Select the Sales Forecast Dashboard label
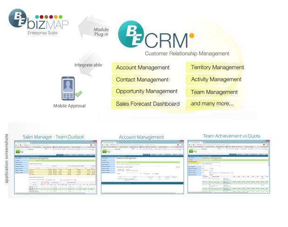This screenshot has width=288, height=227. pyautogui.click(x=147, y=104)
